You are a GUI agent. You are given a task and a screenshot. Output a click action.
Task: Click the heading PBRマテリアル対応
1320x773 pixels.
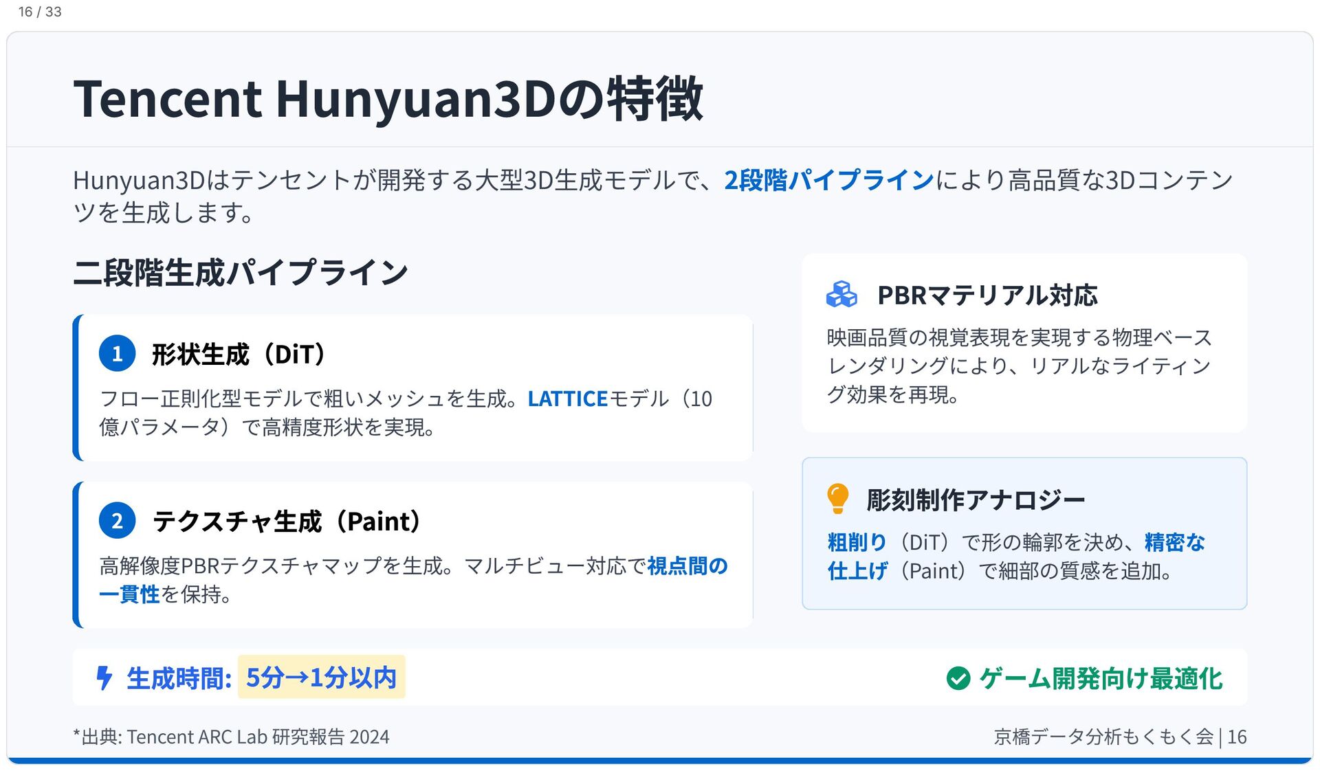click(987, 295)
